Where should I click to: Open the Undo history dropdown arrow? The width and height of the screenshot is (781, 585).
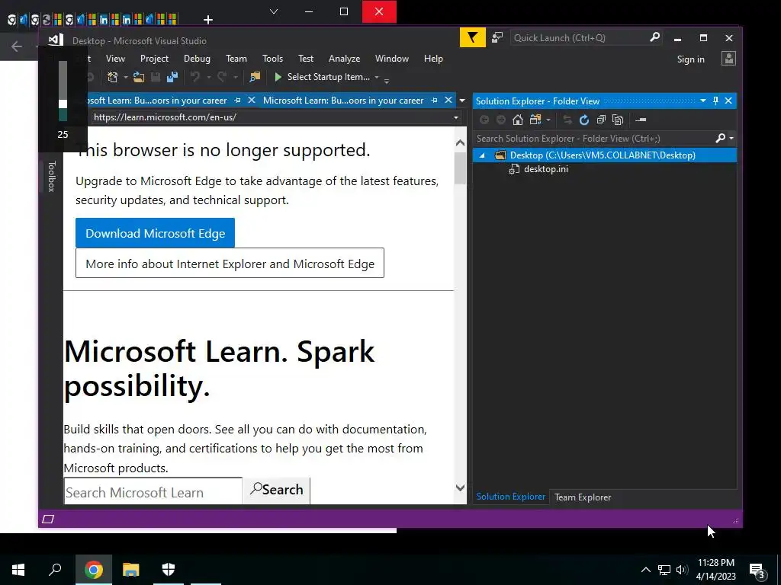208,77
